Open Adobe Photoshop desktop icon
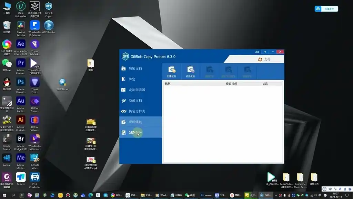 (21, 86)
